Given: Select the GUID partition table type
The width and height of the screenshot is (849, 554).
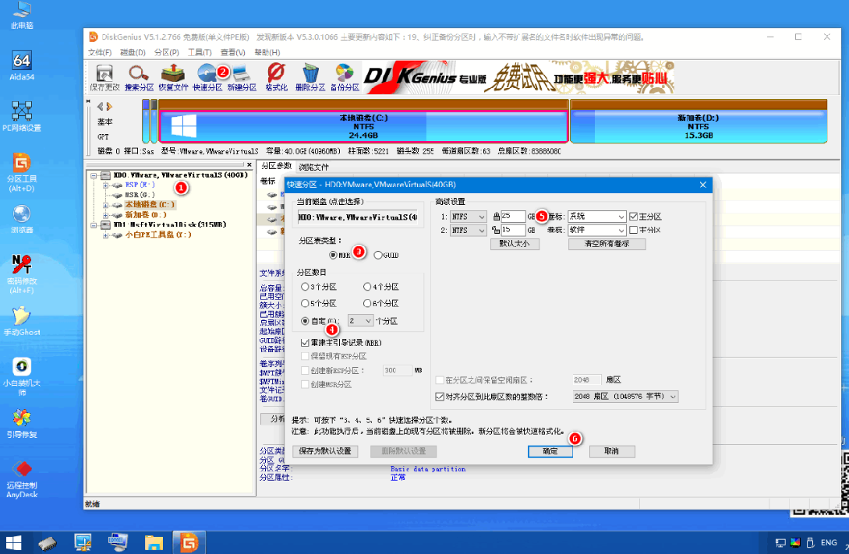Looking at the screenshot, I should (x=379, y=255).
